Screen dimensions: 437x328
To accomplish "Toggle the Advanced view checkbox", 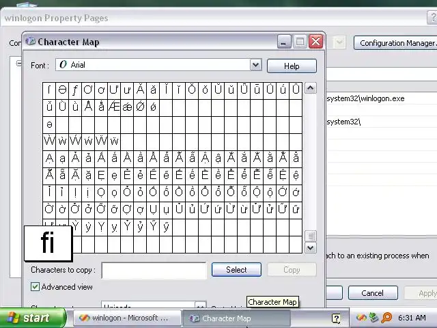I will coord(35,287).
